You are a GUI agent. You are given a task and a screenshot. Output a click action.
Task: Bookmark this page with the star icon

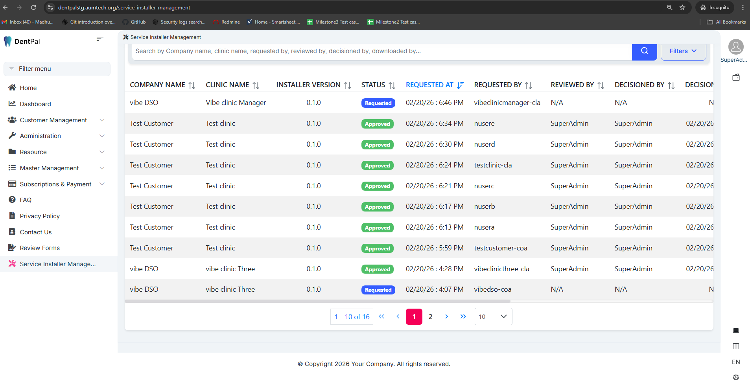682,7
